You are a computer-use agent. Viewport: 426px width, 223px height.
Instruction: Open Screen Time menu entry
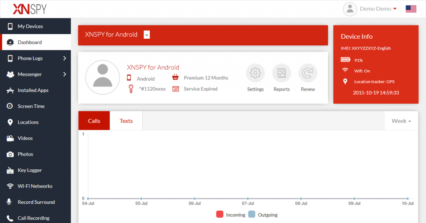pyautogui.click(x=36, y=106)
